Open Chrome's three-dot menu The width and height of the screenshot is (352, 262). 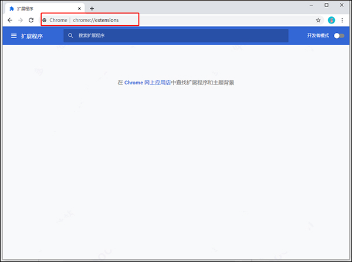click(342, 21)
